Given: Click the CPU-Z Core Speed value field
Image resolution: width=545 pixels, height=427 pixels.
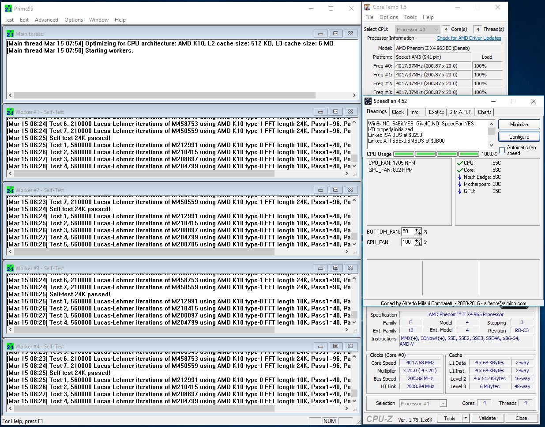Looking at the screenshot, I should (x=420, y=363).
